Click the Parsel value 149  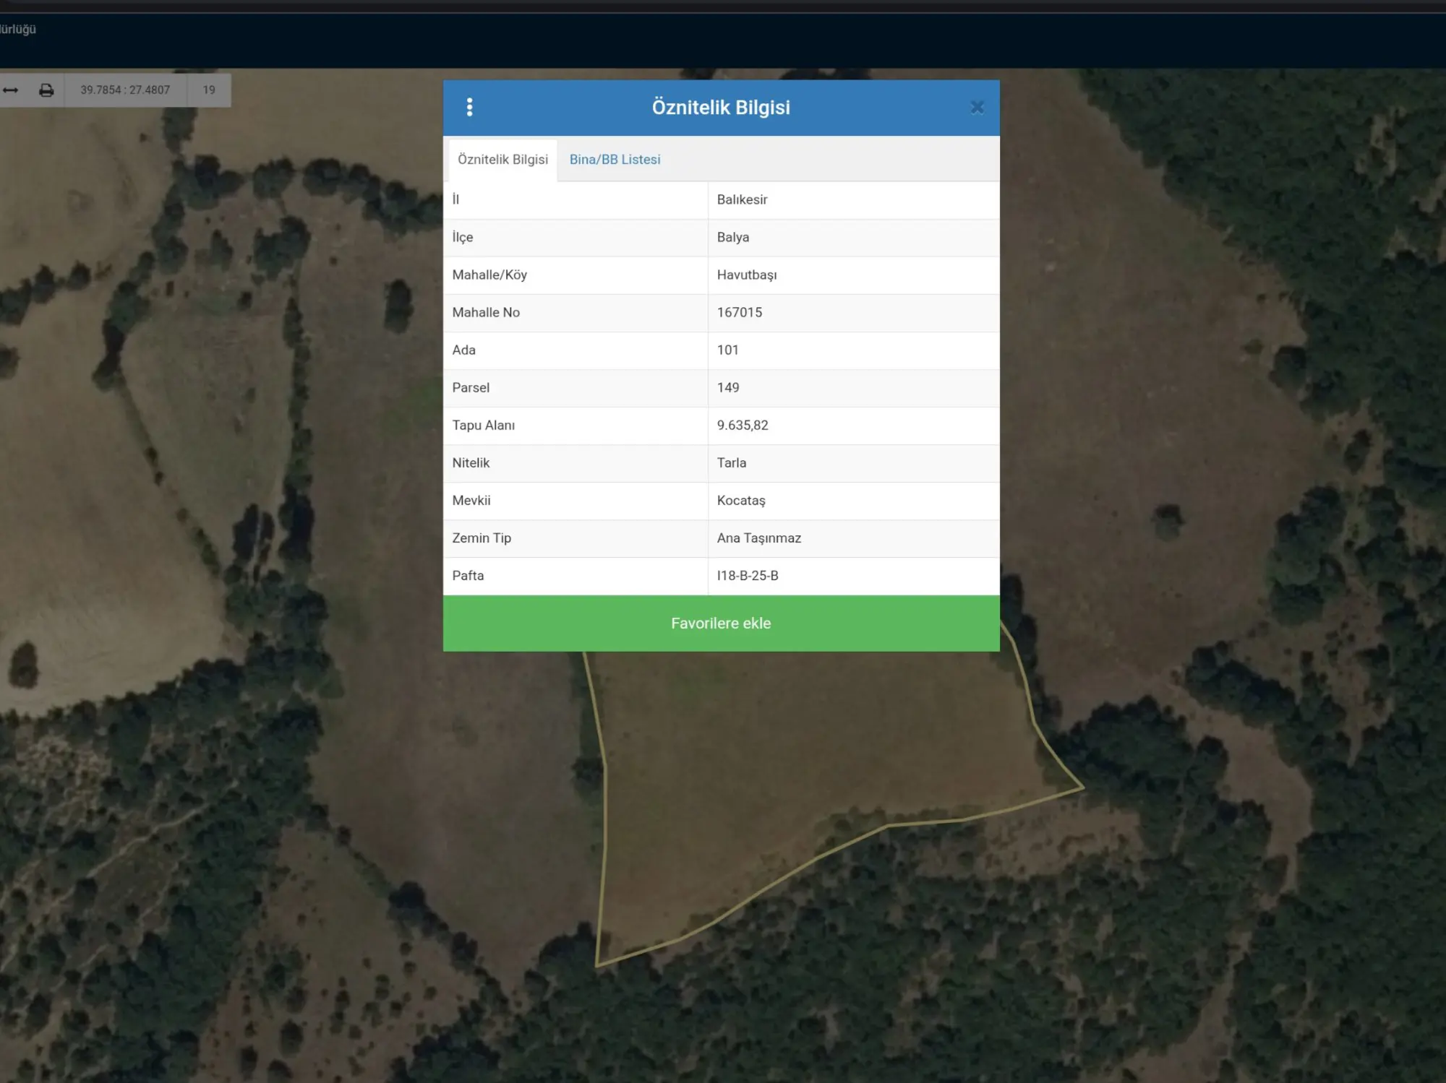[728, 387]
